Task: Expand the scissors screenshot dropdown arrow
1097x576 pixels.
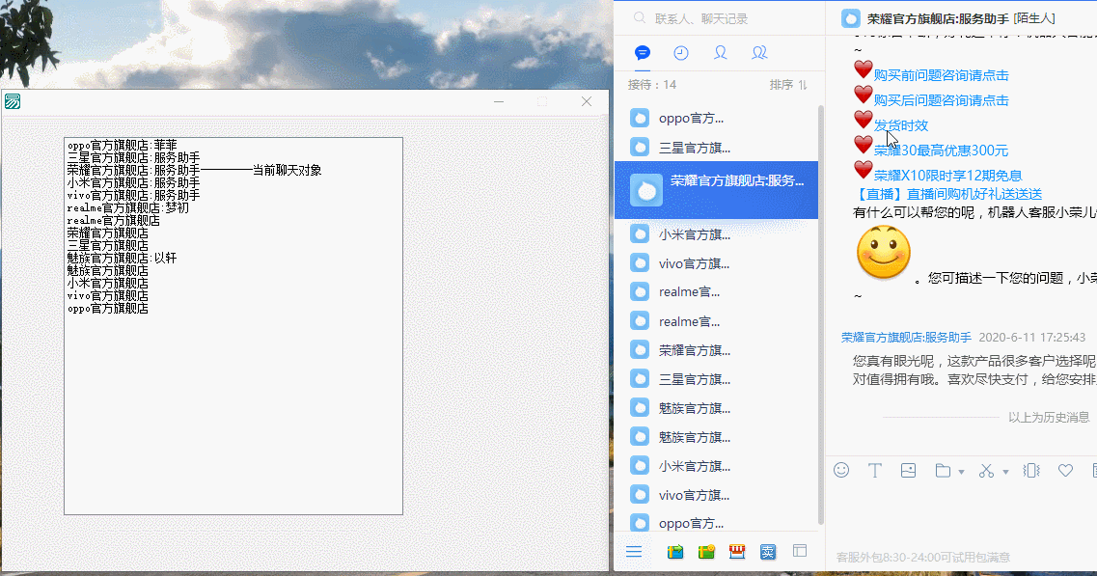Action: pyautogui.click(x=1005, y=472)
